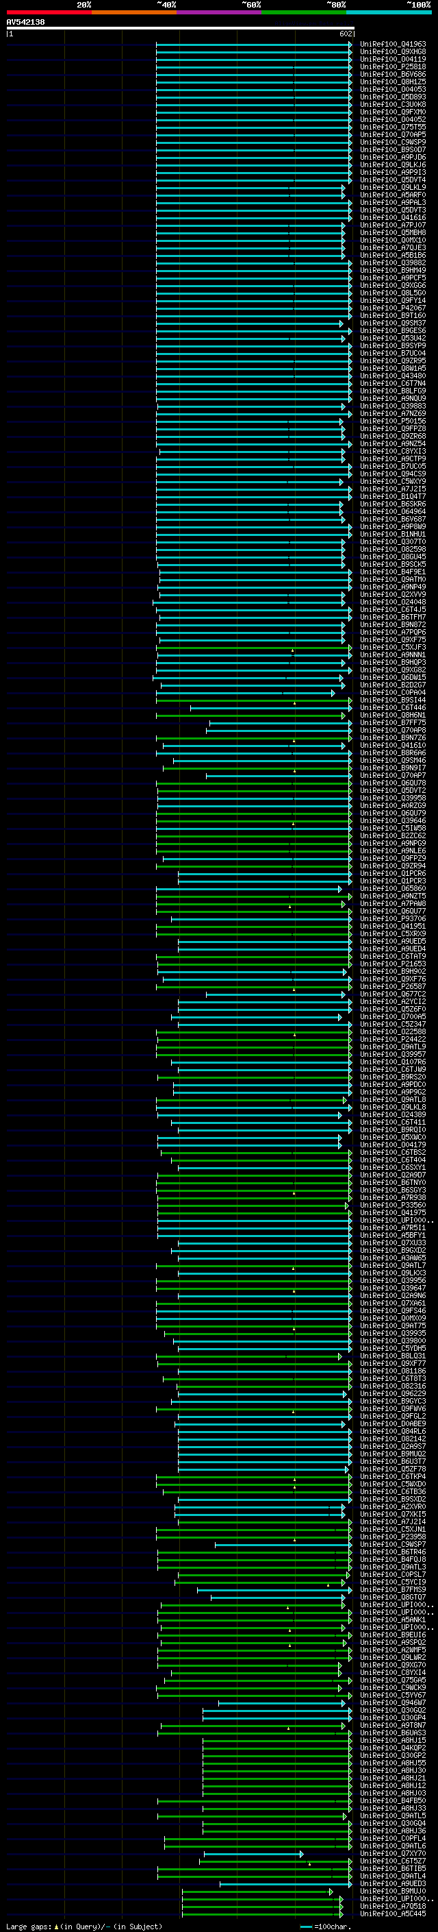Choose the UniRef100_Q39882 entry
Viewport: 438px width, 1932px height.
(393, 262)
